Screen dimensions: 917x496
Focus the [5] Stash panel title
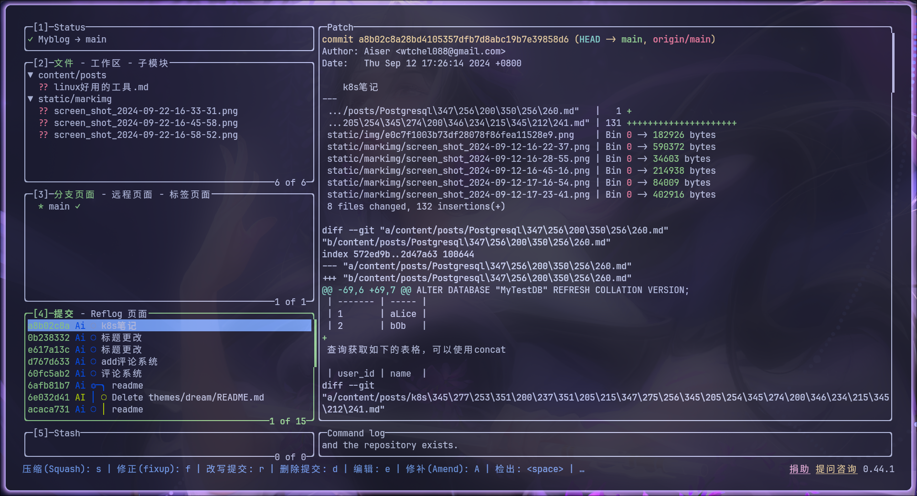(x=57, y=433)
